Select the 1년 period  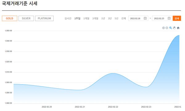pyautogui.click(x=103, y=18)
